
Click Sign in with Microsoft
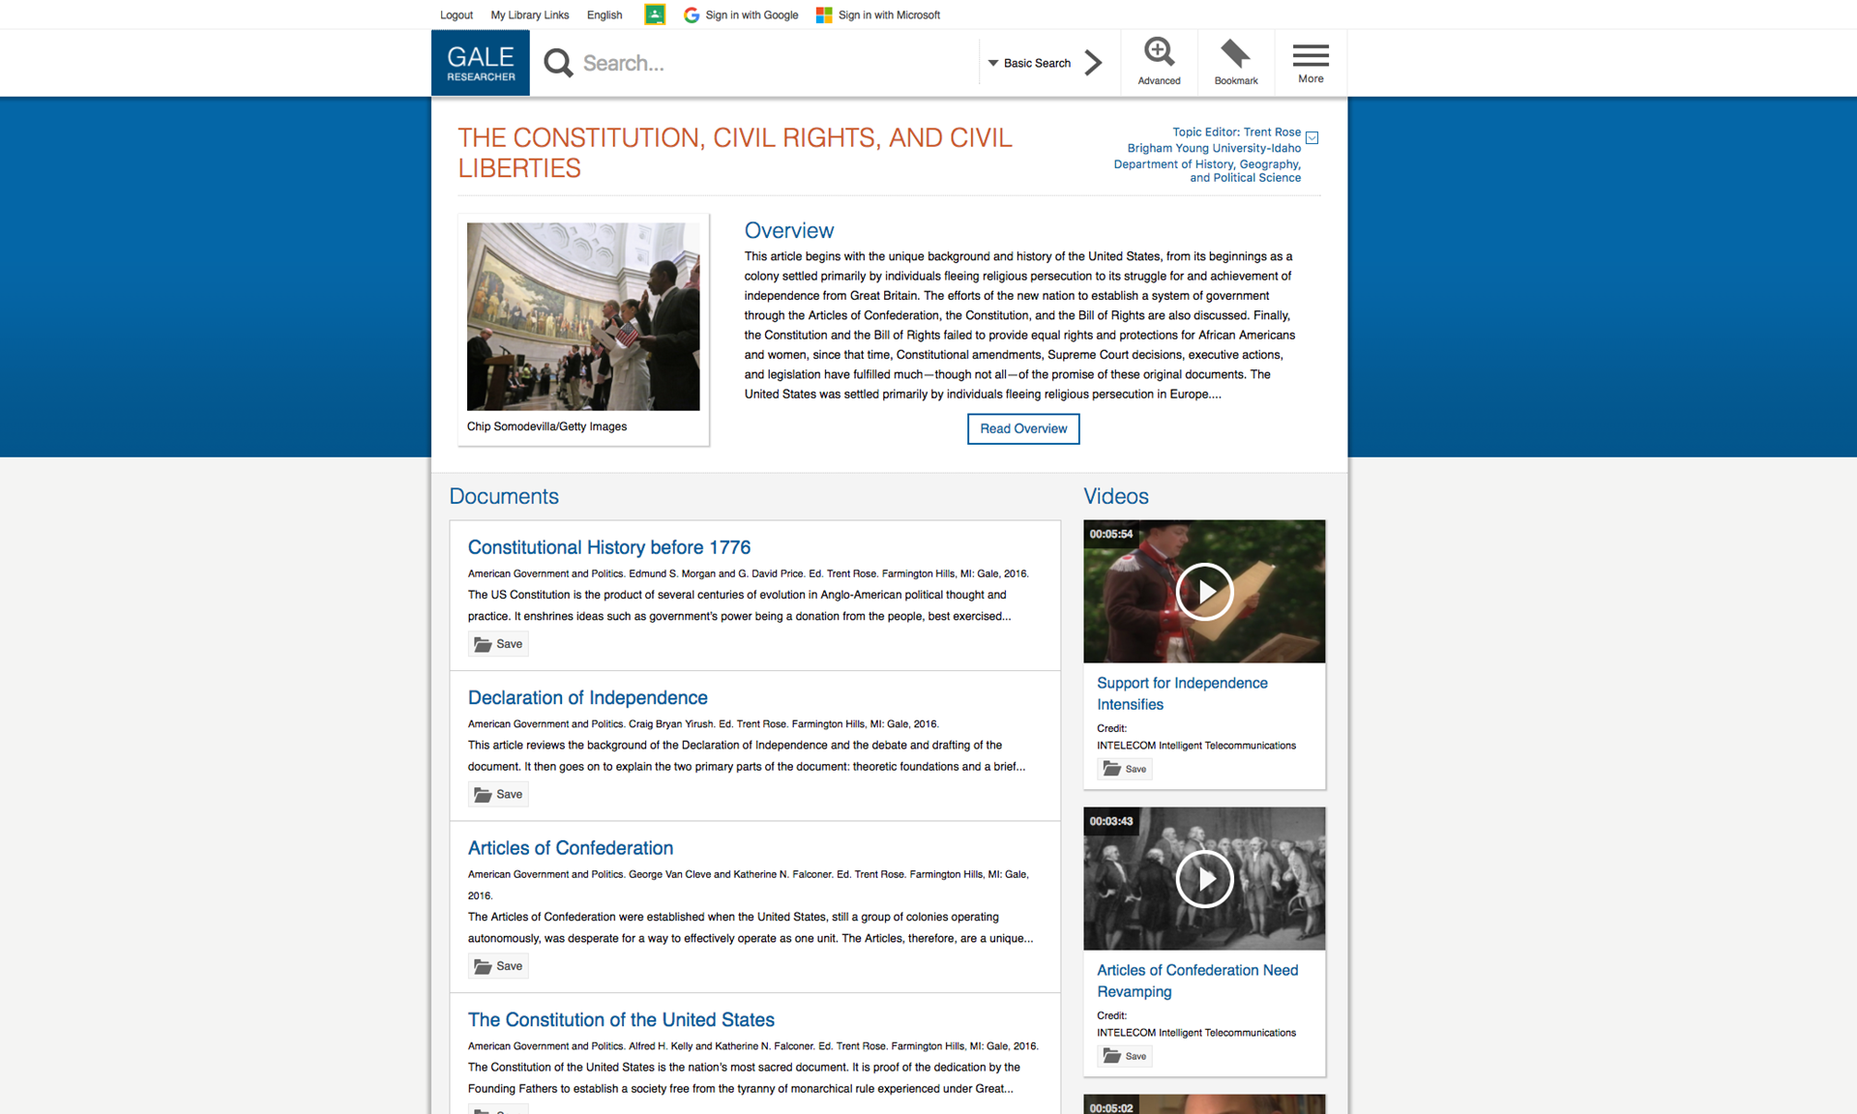tap(878, 15)
